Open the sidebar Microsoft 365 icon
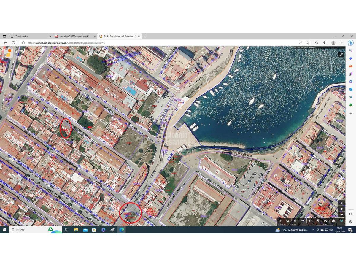 click(351, 81)
